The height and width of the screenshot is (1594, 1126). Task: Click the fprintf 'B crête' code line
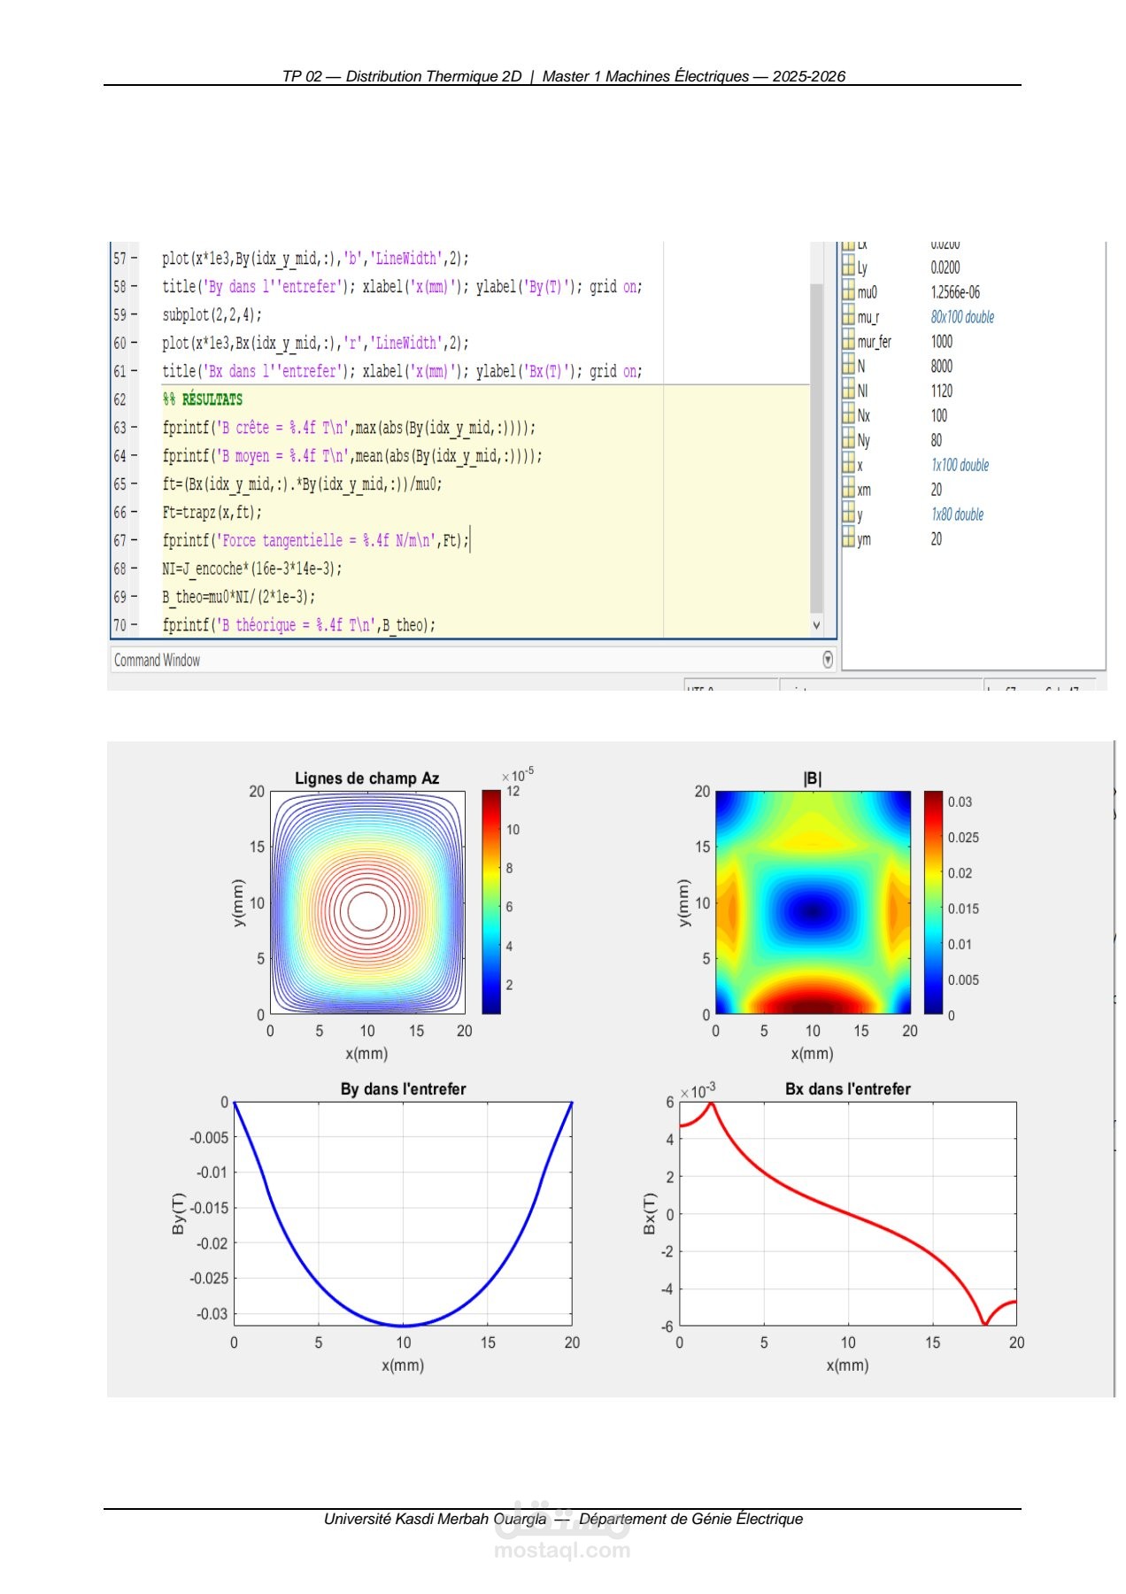point(349,428)
